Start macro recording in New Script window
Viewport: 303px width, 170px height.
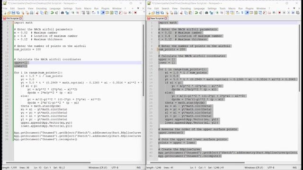pyautogui.click(x=279, y=13)
